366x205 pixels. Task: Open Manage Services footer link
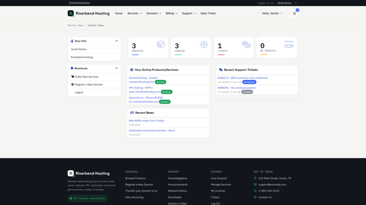(x=221, y=185)
